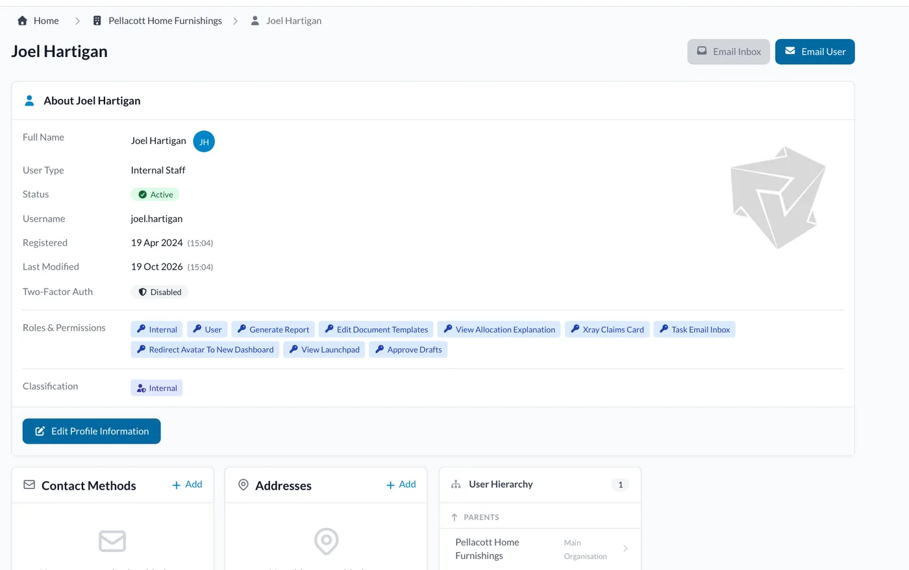This screenshot has height=570, width=909.
Task: Select Joel Hartigan breadcrumb text
Action: pyautogui.click(x=293, y=21)
